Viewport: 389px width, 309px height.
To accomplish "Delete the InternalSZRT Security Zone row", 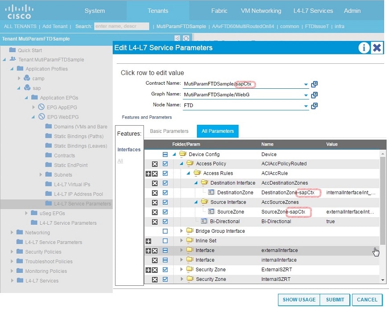I will [x=155, y=280].
